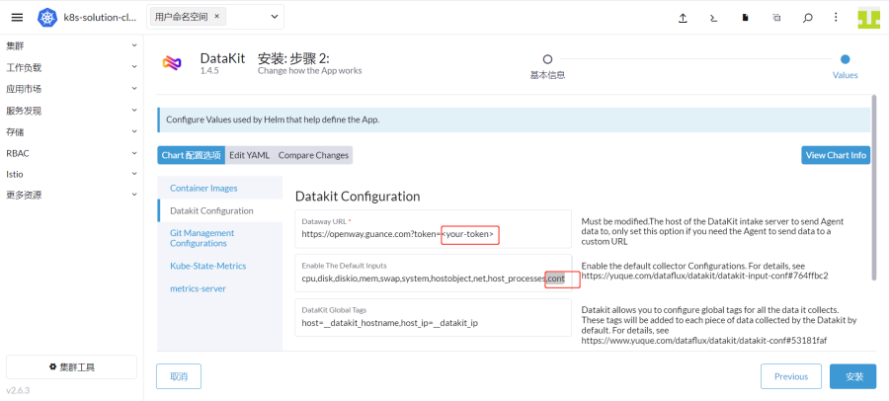Open the Kube-State-Metrics section

coord(220,266)
